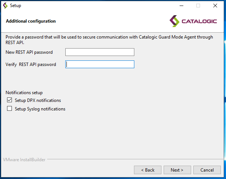Click the Notifications setup section label

click(x=24, y=93)
